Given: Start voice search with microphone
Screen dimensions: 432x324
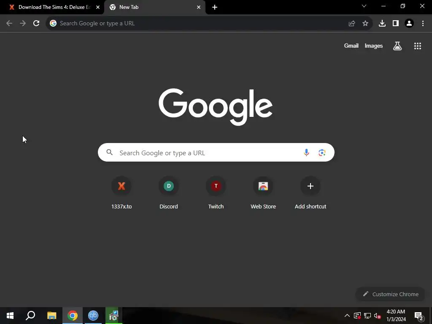Looking at the screenshot, I should [x=306, y=152].
